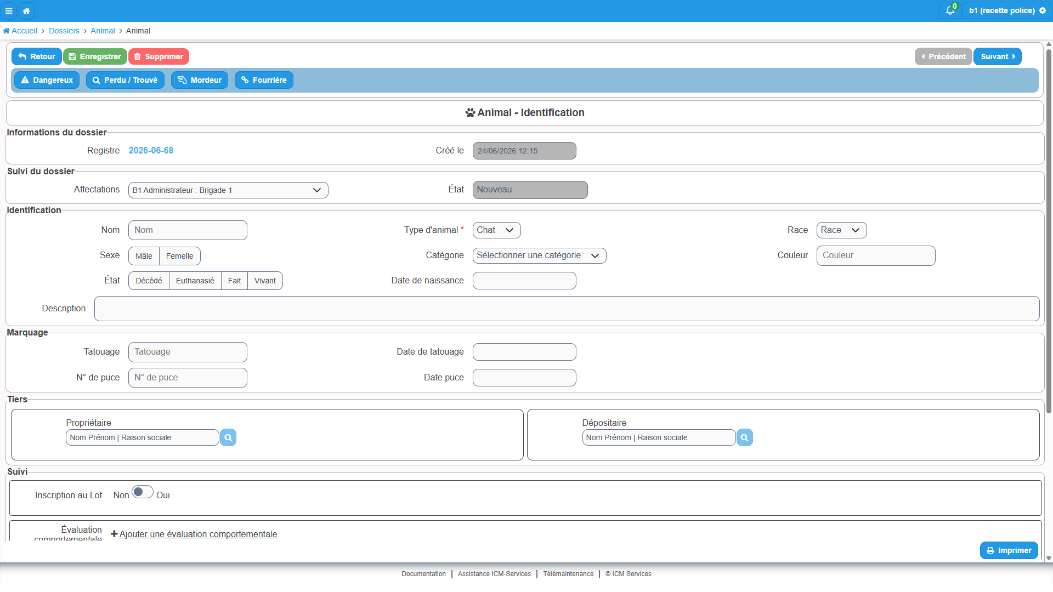Open the Affectations dropdown
This screenshot has width=1053, height=592.
(x=228, y=190)
